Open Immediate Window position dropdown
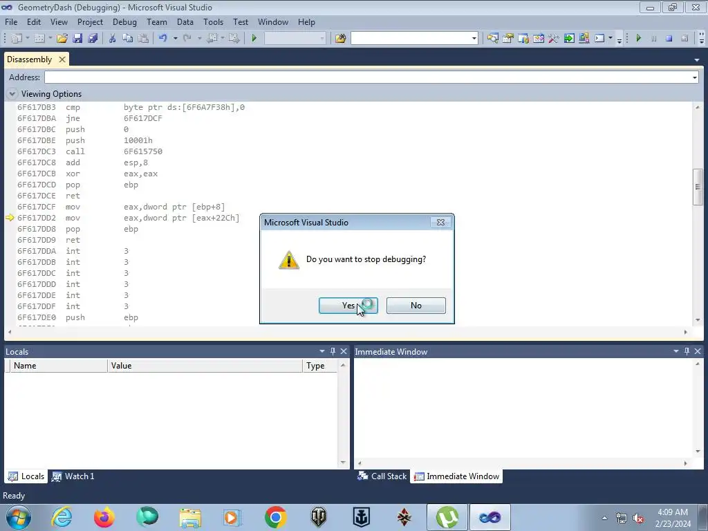Screen dimensions: 708x531 coord(676,351)
